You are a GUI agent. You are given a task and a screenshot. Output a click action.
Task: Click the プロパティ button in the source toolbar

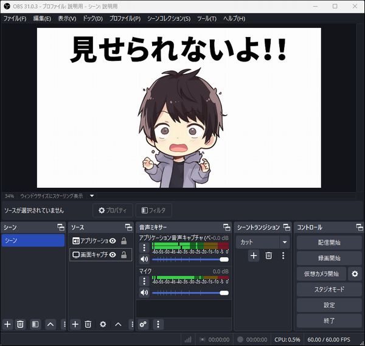pos(113,210)
